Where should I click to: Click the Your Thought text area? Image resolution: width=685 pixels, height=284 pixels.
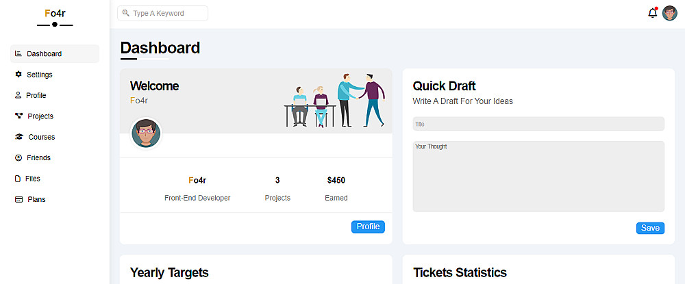click(538, 177)
